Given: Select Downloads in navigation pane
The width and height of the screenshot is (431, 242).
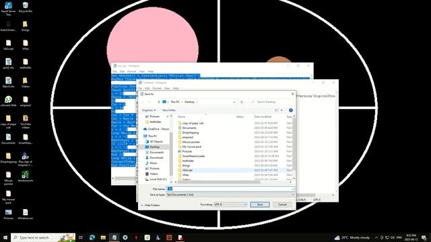Looking at the screenshot, I should pos(154,158).
